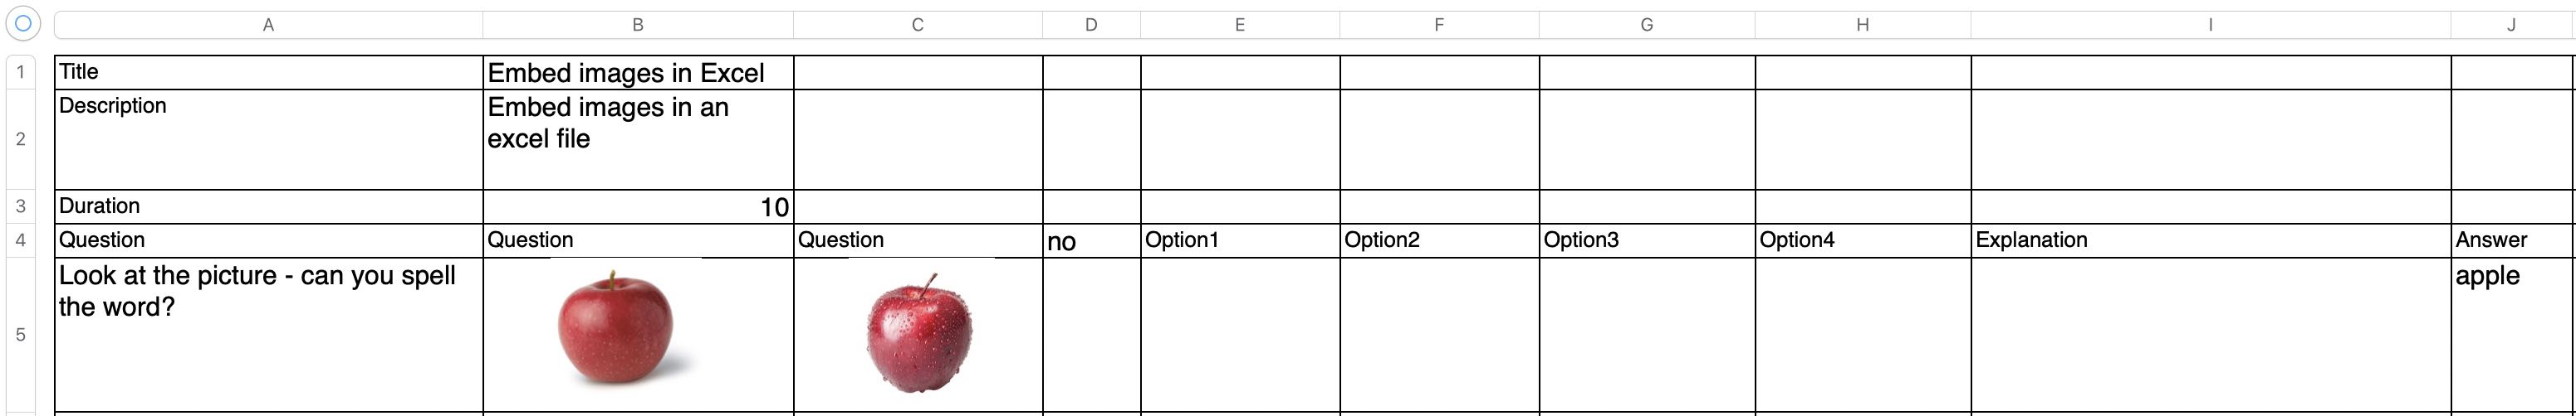2576x416 pixels.
Task: Select column B header
Action: click(x=638, y=25)
